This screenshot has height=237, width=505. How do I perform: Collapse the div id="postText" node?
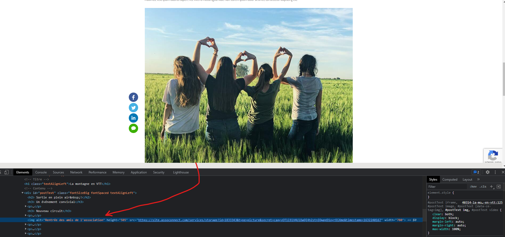[x=22, y=193]
